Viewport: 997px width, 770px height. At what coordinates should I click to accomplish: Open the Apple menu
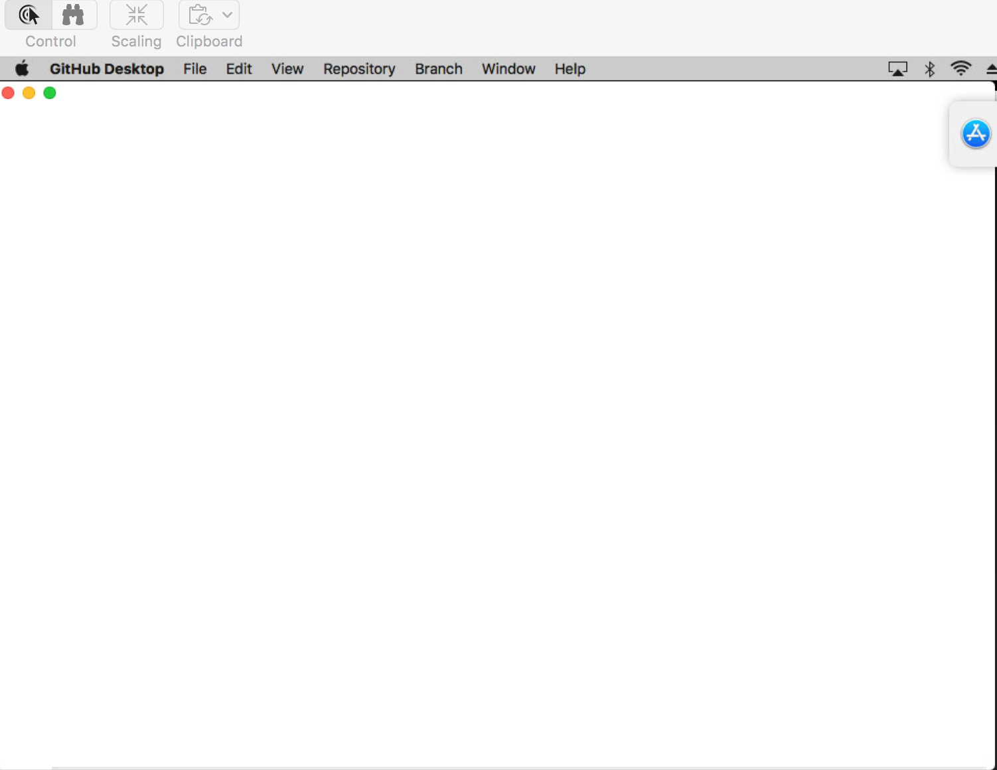click(x=22, y=68)
